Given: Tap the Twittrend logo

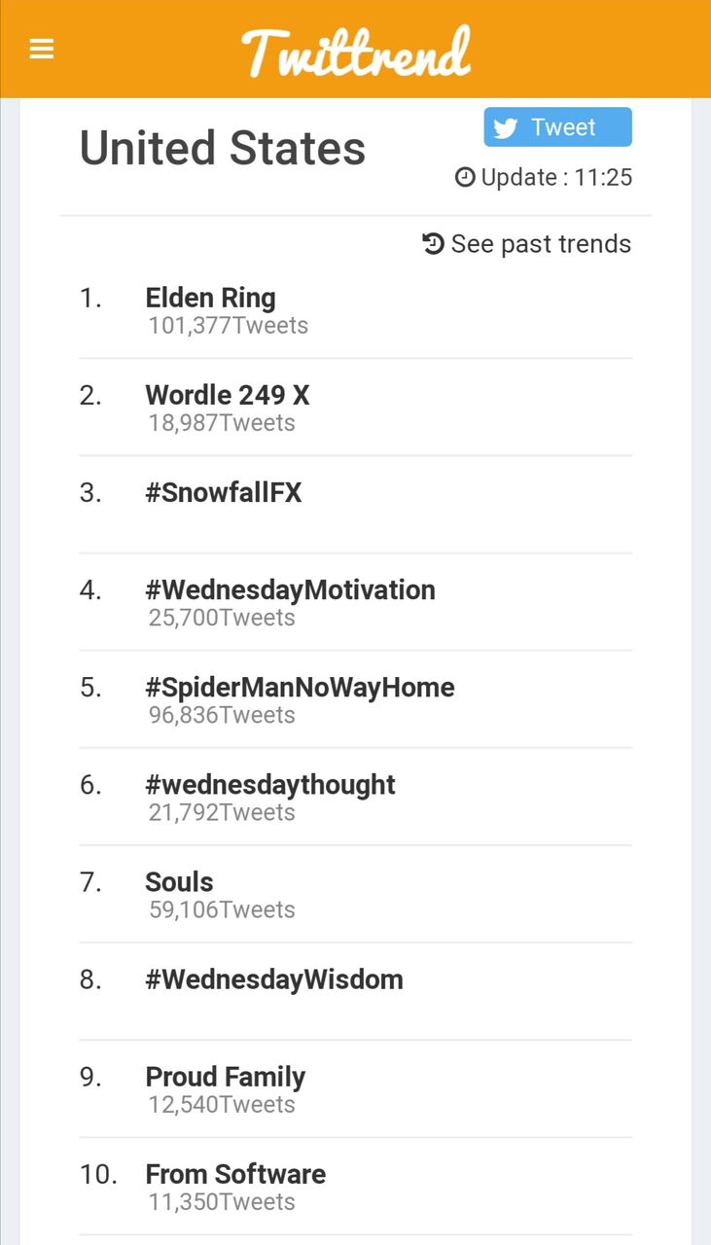Looking at the screenshot, I should pos(356,52).
